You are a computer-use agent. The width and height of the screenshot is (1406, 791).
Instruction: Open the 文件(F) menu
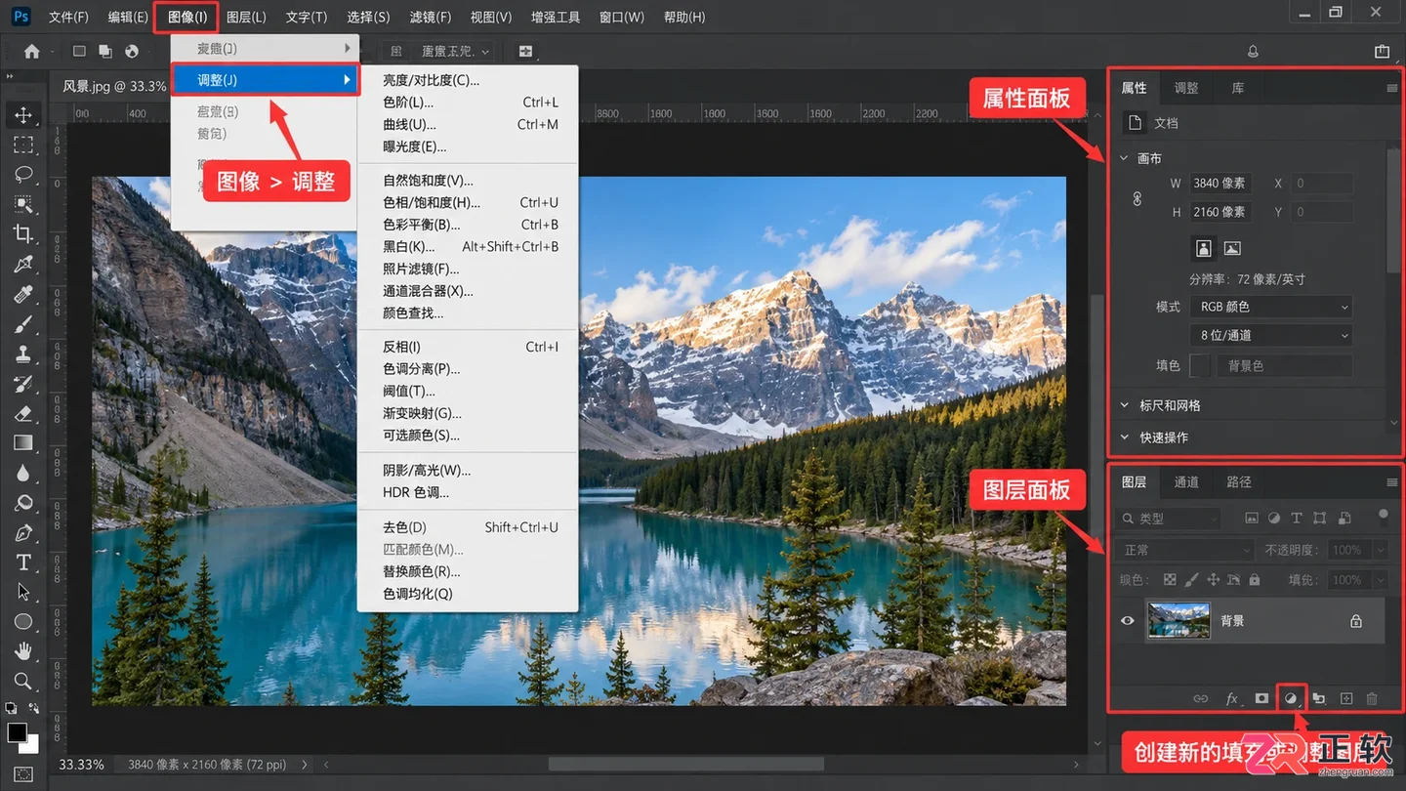pos(68,18)
